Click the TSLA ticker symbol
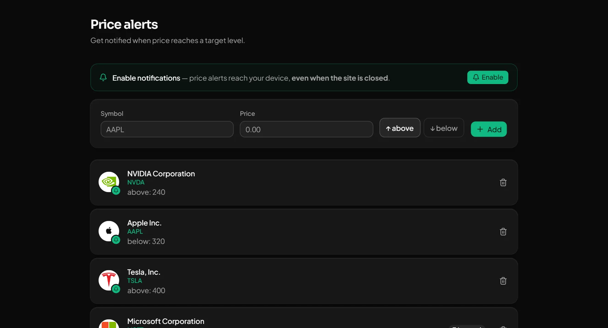This screenshot has height=328, width=608. [135, 281]
